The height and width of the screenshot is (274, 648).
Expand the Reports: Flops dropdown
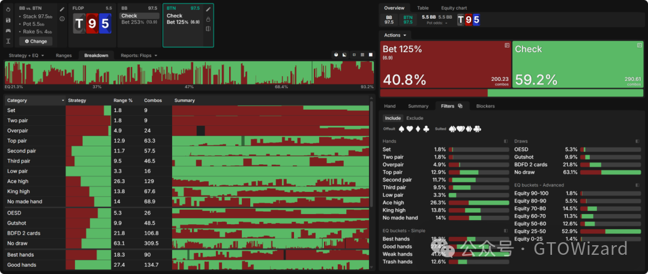[139, 55]
